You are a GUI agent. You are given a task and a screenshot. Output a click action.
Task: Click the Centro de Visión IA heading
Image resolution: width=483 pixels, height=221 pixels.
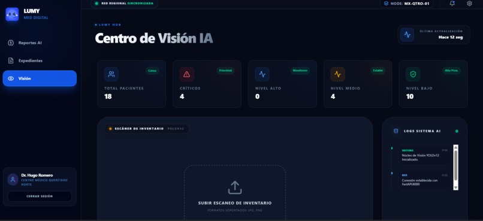[x=154, y=38]
